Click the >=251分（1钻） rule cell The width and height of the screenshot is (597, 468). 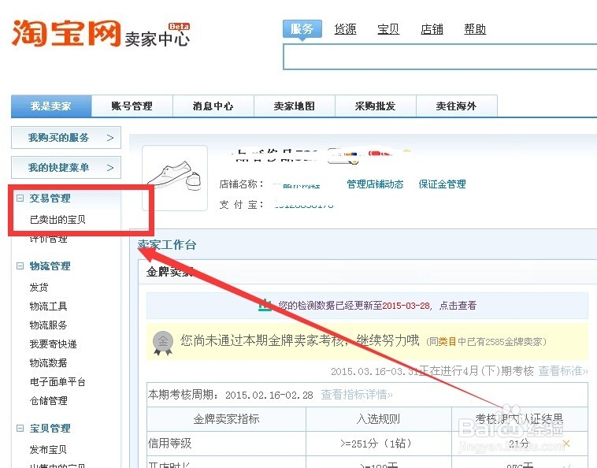click(379, 444)
